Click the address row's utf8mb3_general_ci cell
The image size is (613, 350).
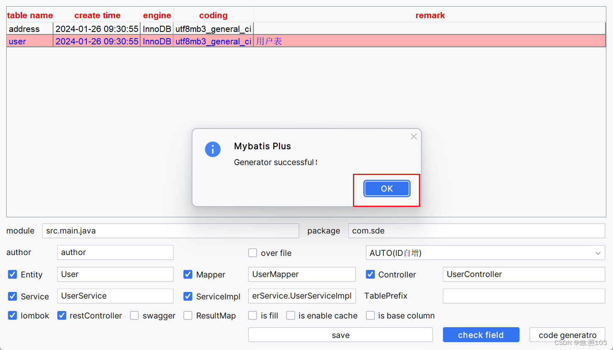(213, 29)
